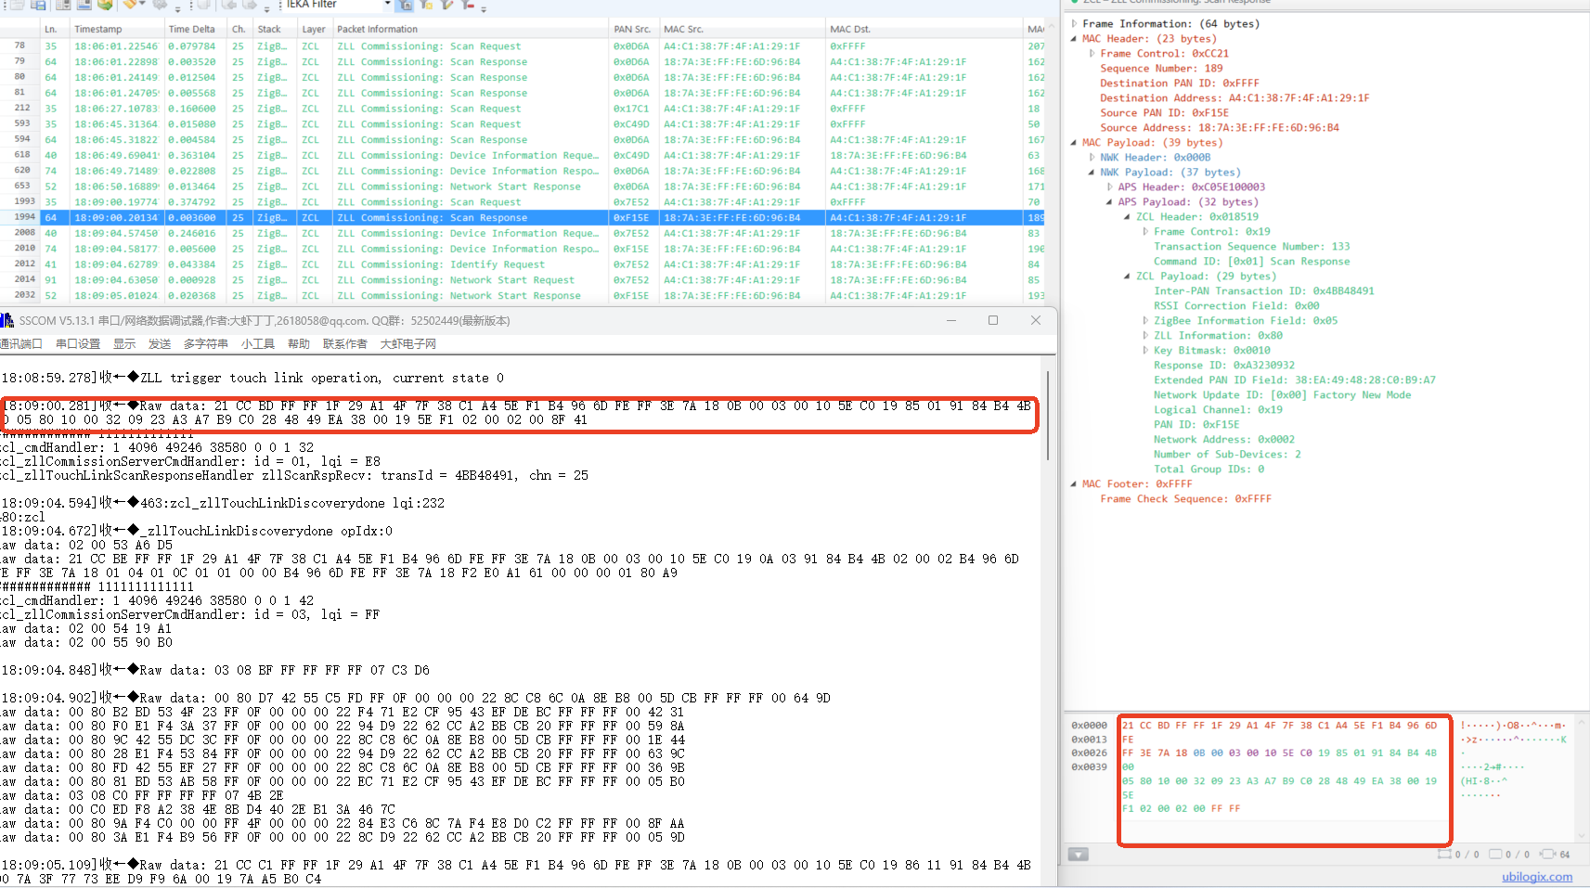Click the MAC Dst. column header
The image size is (1590, 888).
coord(924,30)
